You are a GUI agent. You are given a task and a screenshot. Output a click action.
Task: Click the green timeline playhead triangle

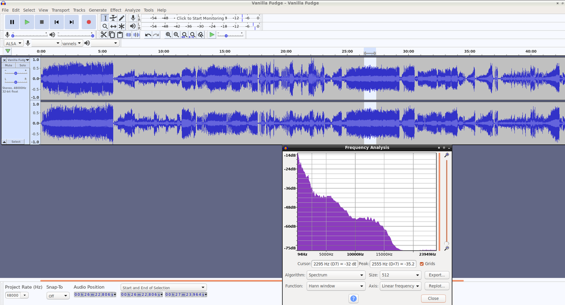tap(8, 51)
